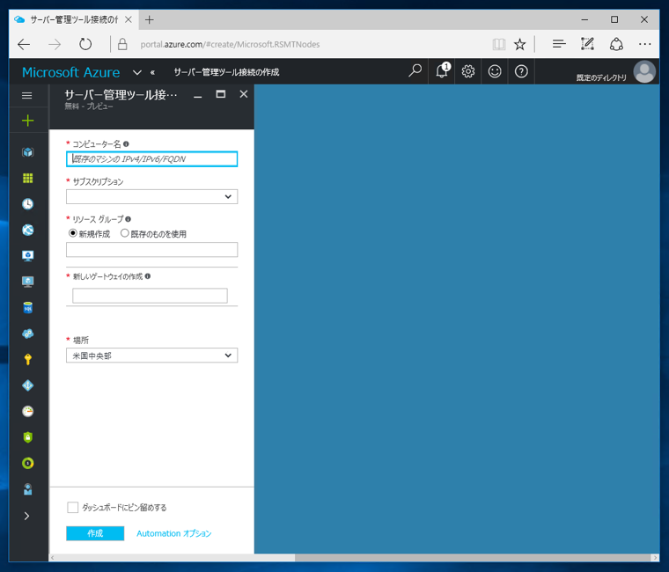Check the pin to dashboard checkbox
Screen dimensions: 669x572
pos(72,507)
